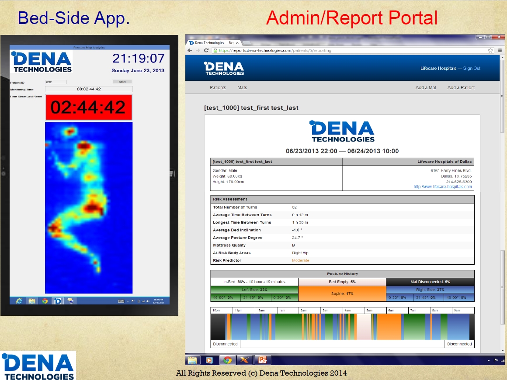Click the Bed Empty 5% cell
This screenshot has height=380, width=507.
point(342,282)
